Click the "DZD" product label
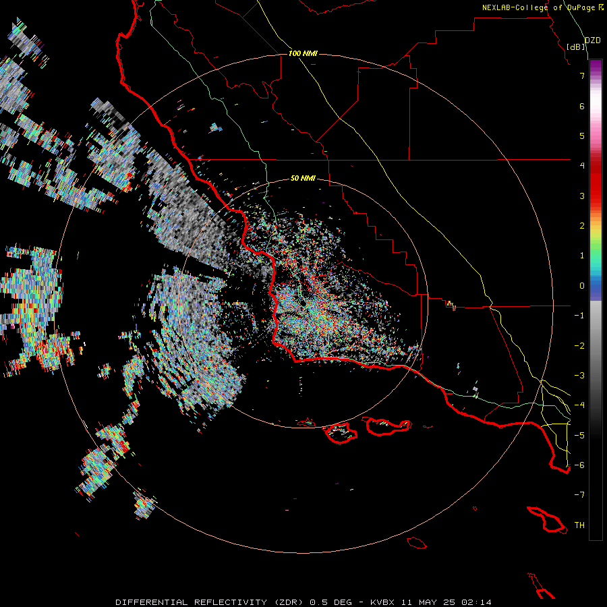The height and width of the screenshot is (607, 607). (593, 40)
